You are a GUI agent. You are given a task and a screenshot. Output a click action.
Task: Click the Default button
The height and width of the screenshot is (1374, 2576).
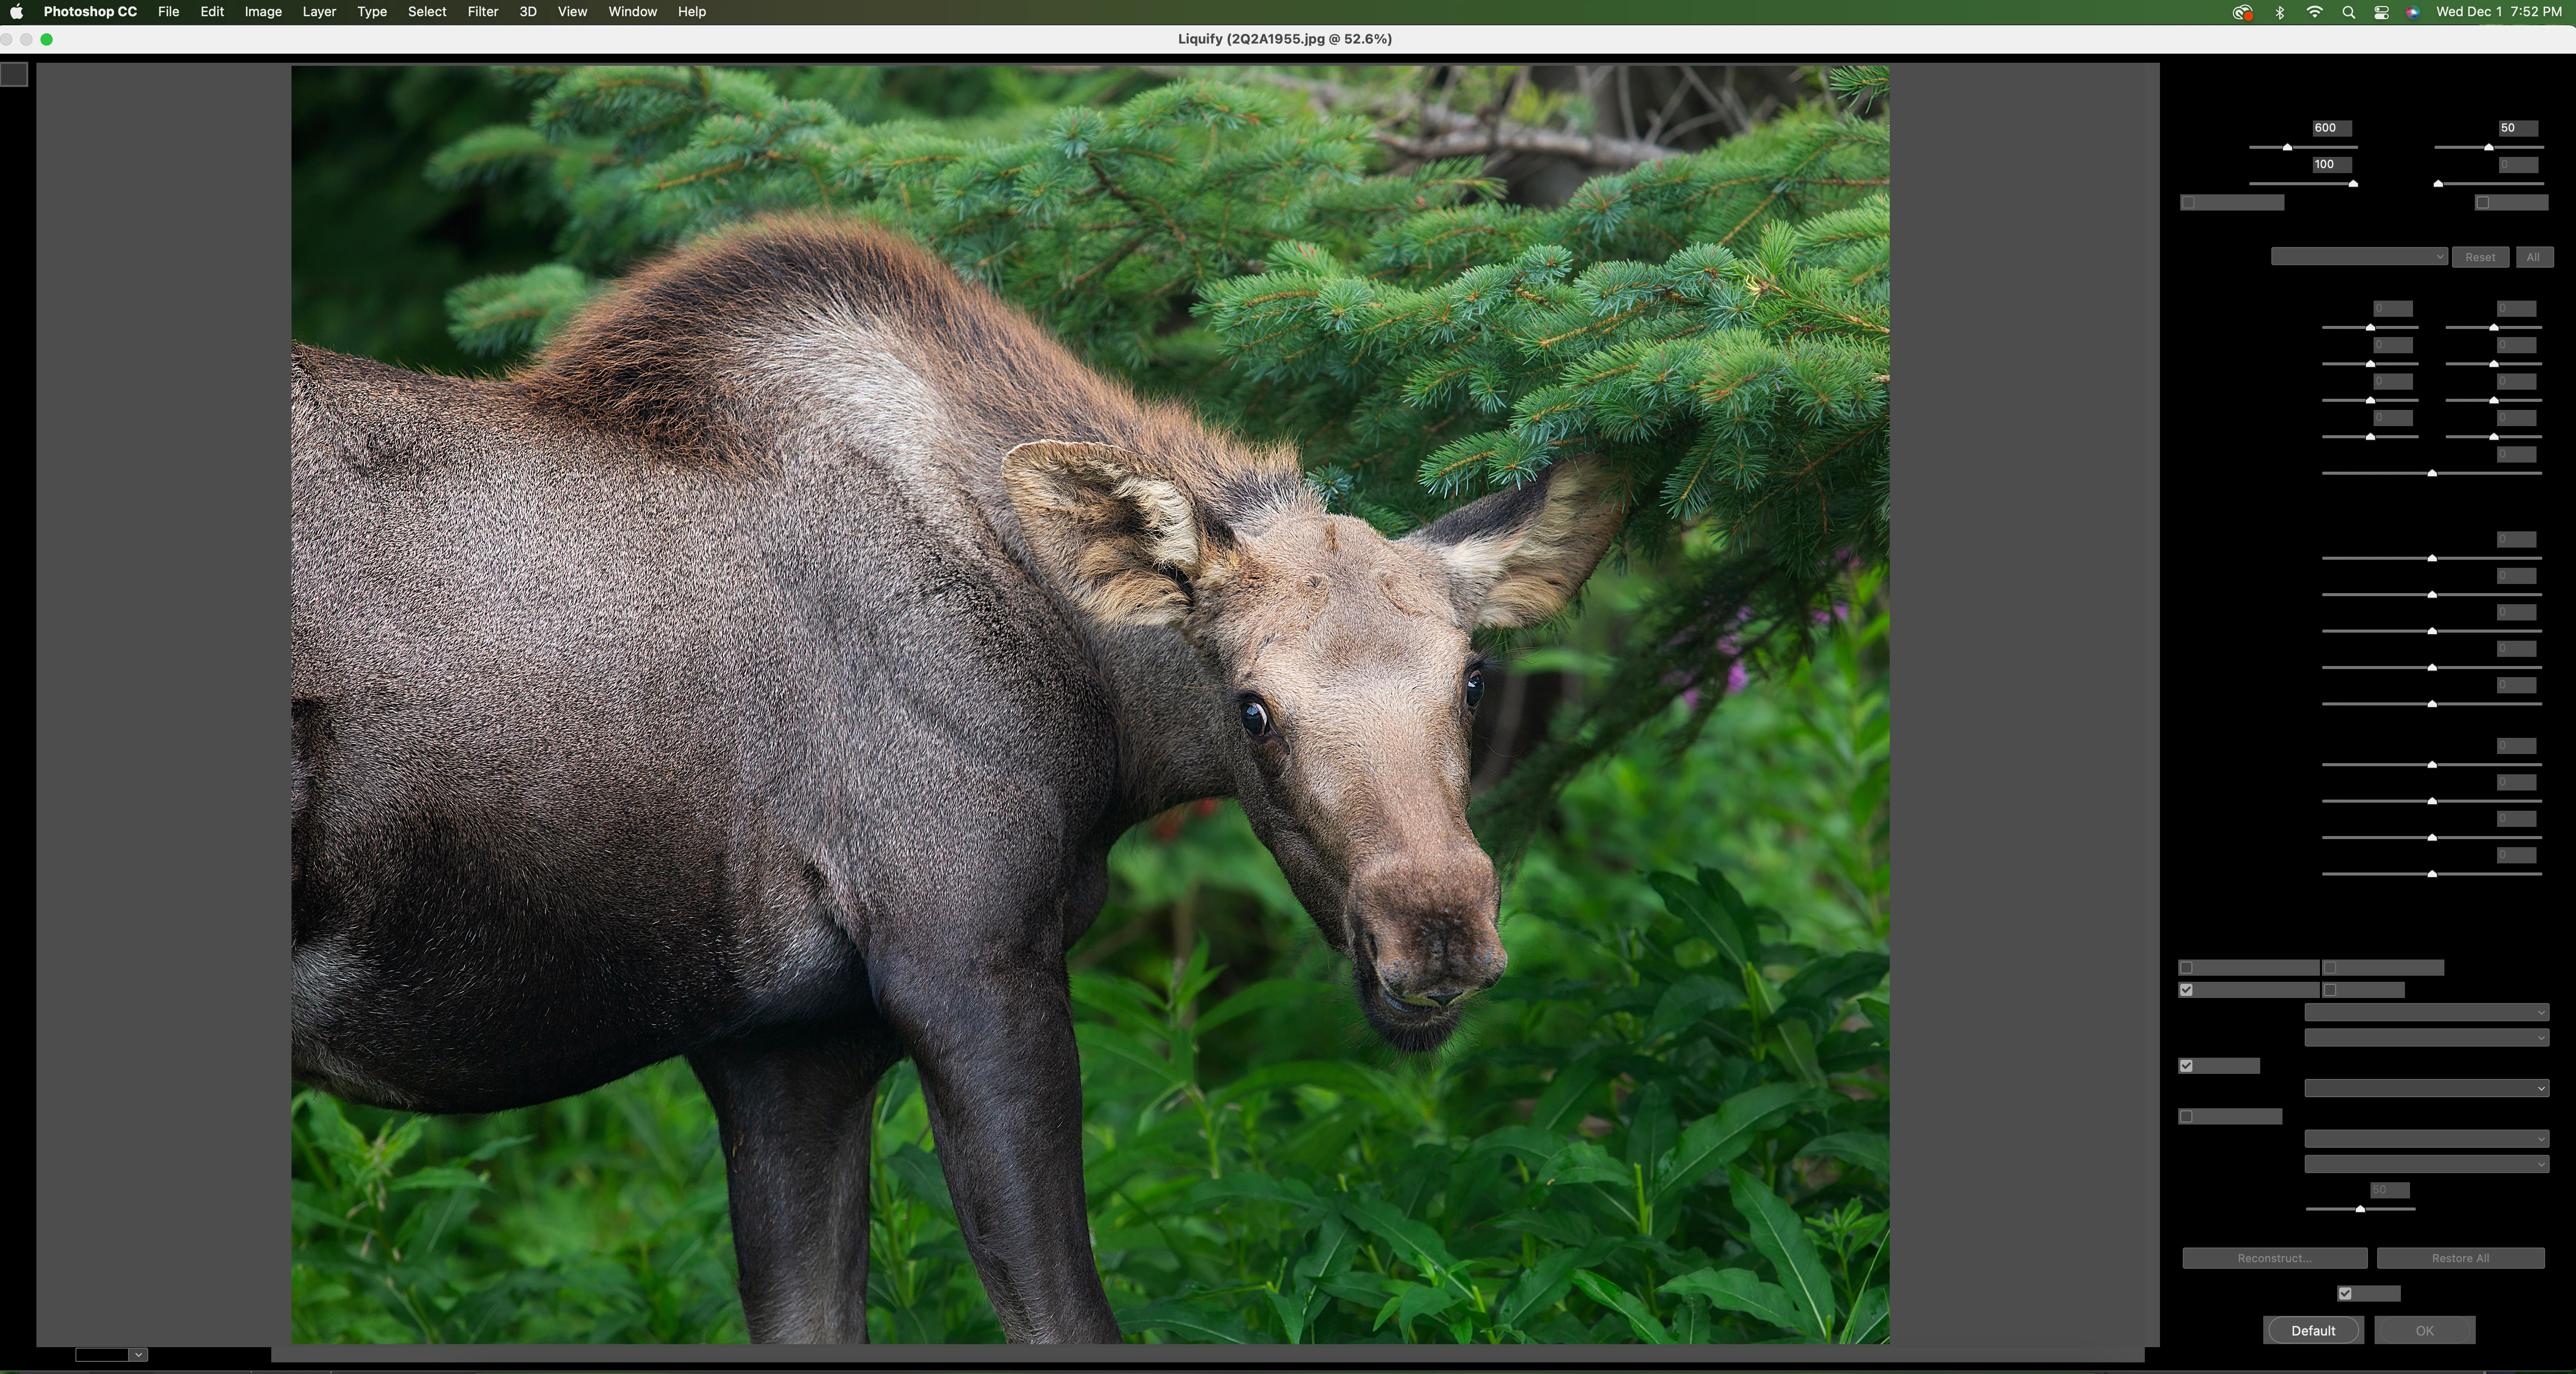coord(2312,1330)
